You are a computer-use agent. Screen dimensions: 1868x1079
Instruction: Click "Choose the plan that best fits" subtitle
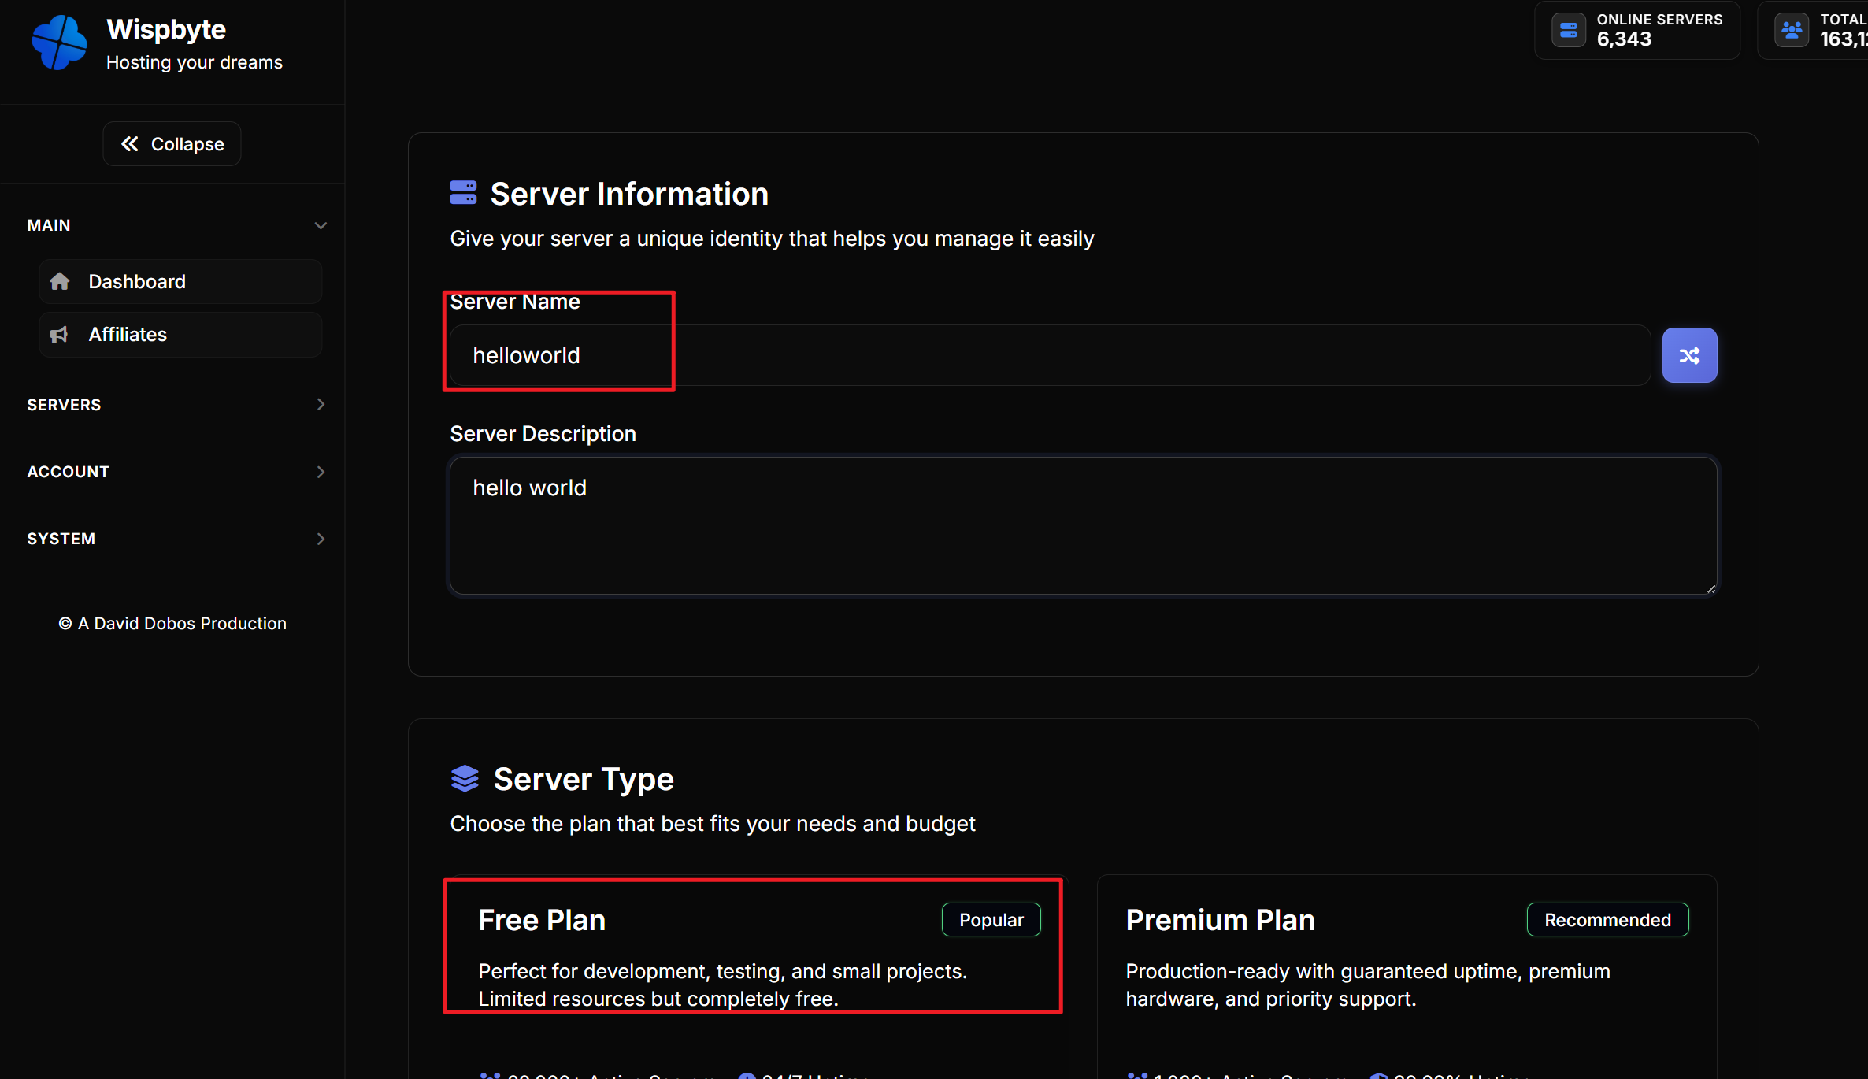coord(713,823)
